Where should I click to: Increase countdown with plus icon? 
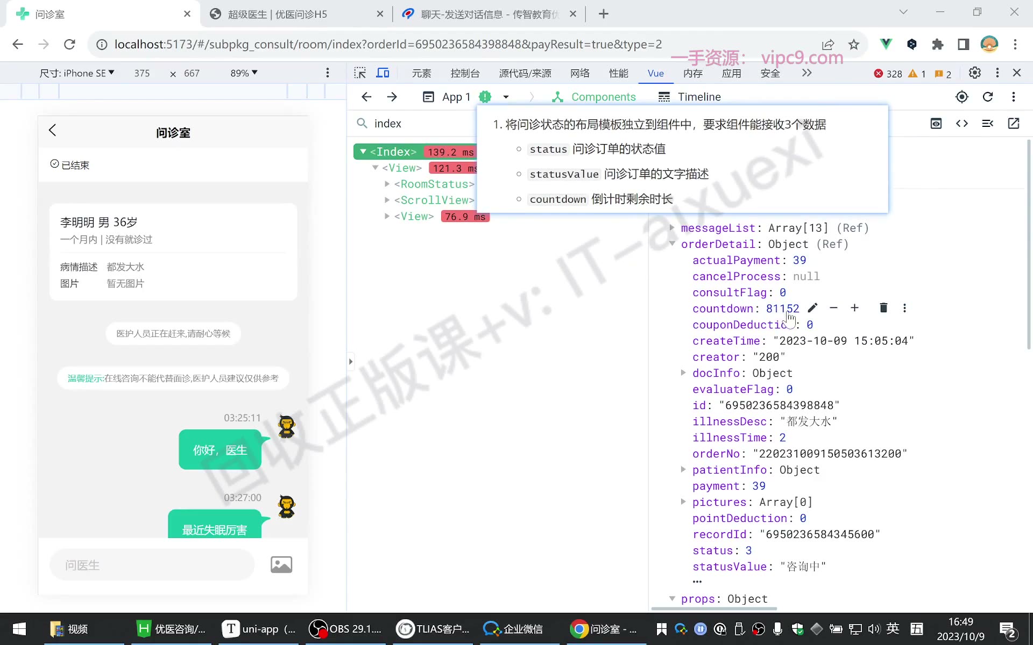pos(854,308)
